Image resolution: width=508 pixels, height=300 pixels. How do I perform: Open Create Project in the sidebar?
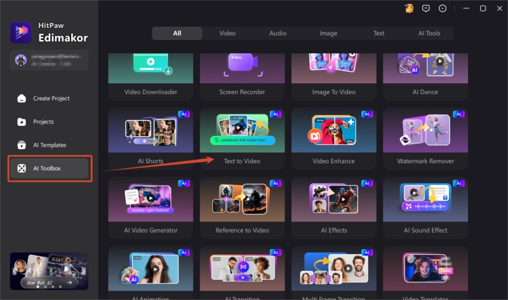pos(49,99)
